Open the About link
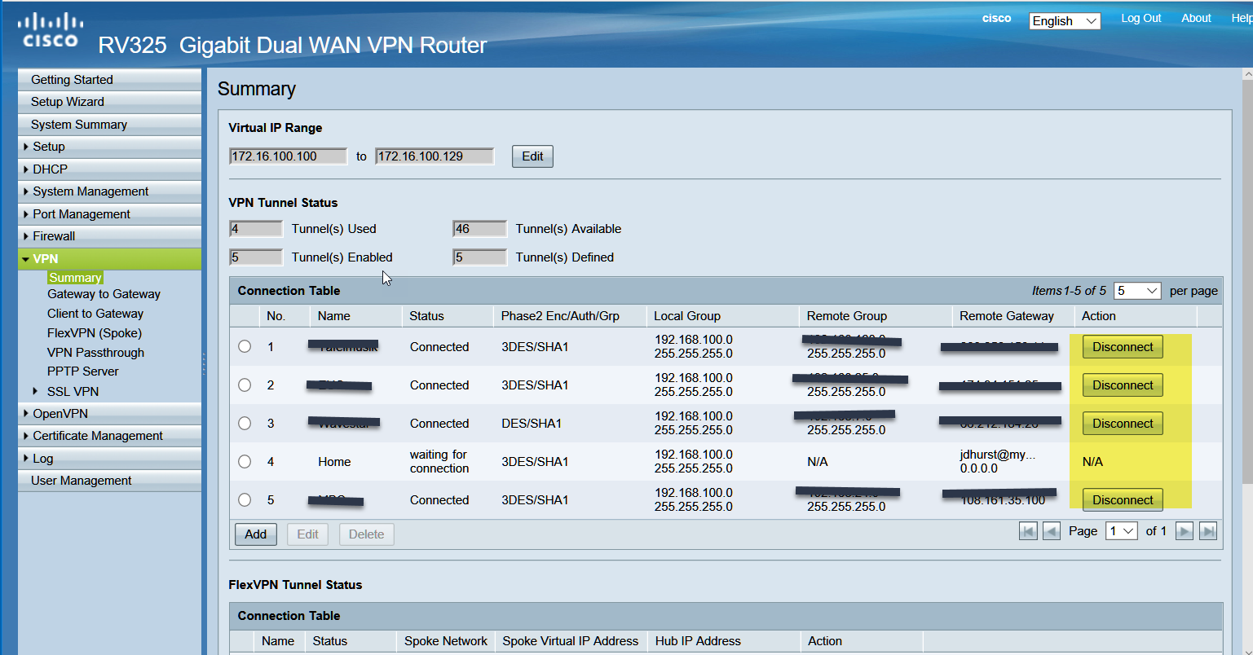1253x655 pixels. pos(1196,18)
